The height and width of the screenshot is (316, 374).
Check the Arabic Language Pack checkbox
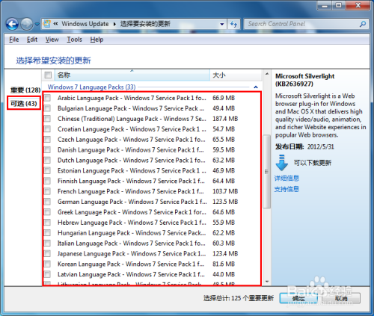(47, 98)
